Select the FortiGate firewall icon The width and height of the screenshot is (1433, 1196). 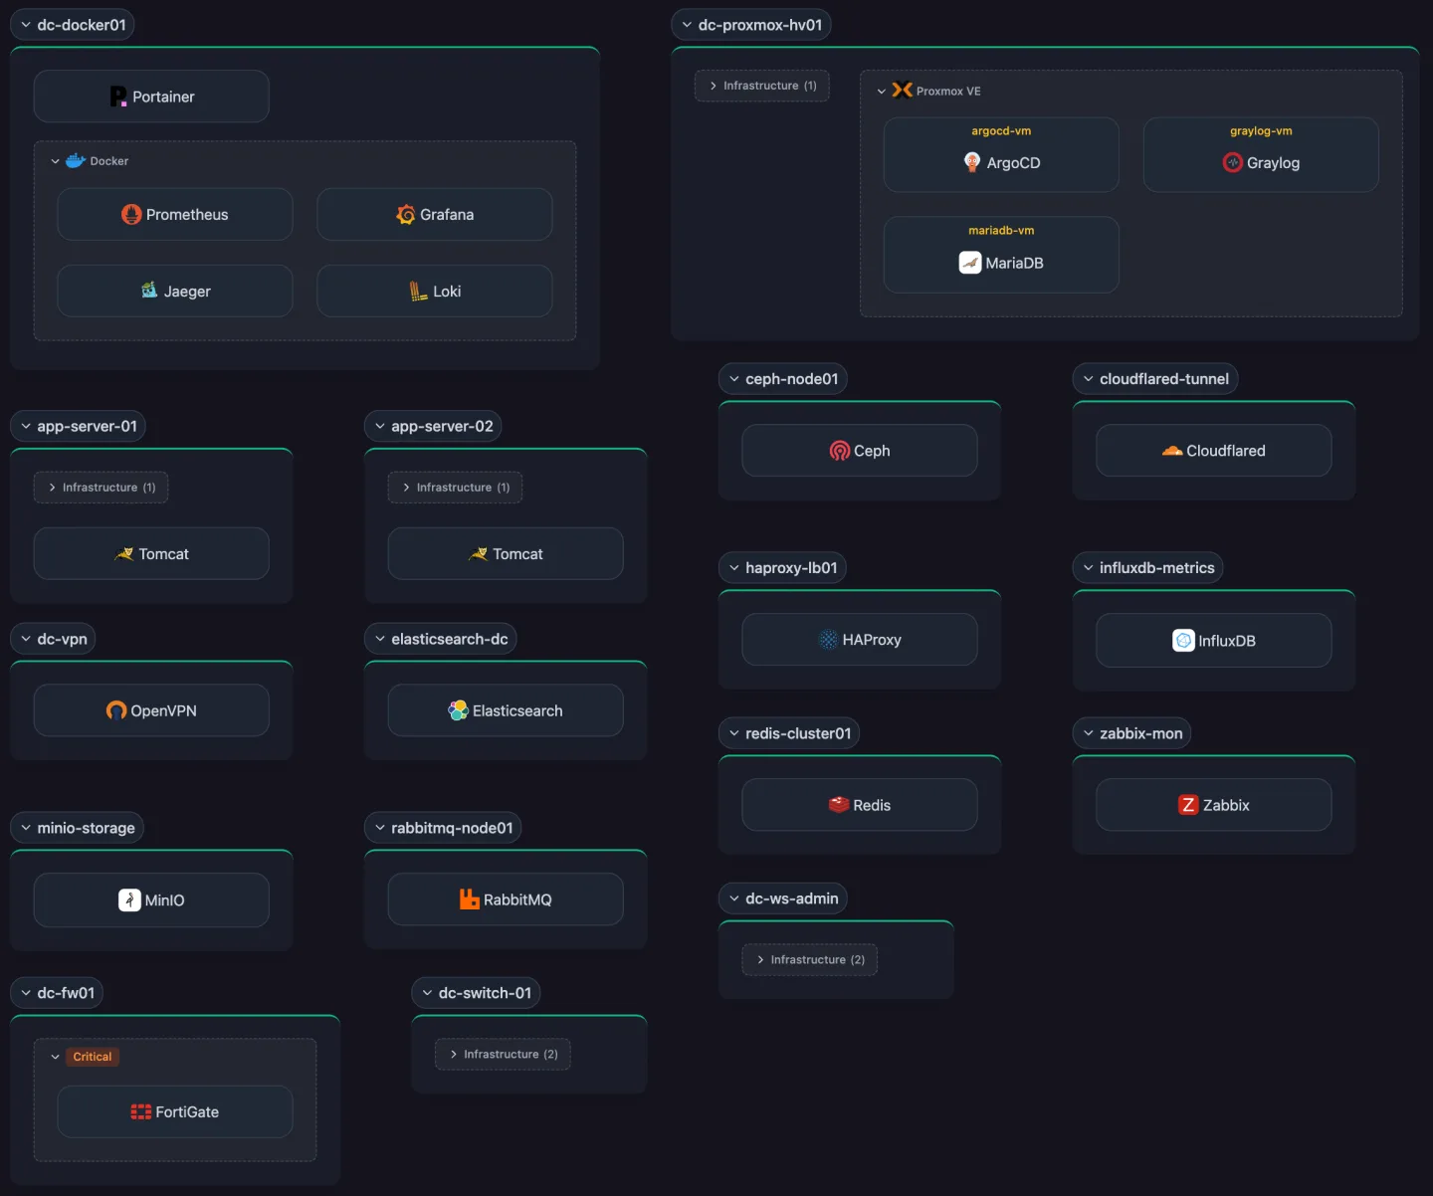139,1111
